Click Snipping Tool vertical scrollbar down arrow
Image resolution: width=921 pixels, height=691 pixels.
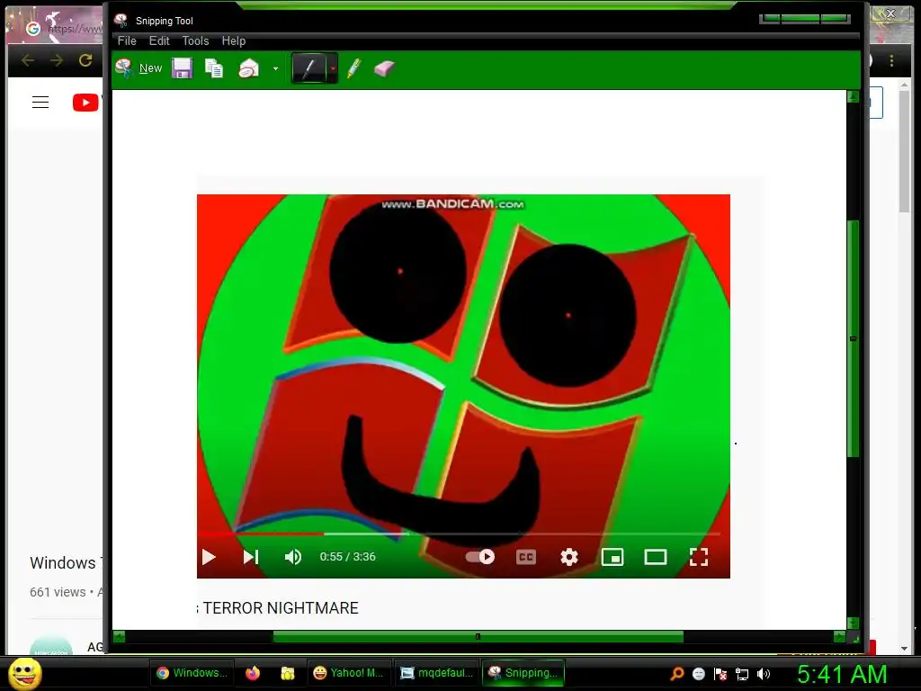pyautogui.click(x=853, y=623)
